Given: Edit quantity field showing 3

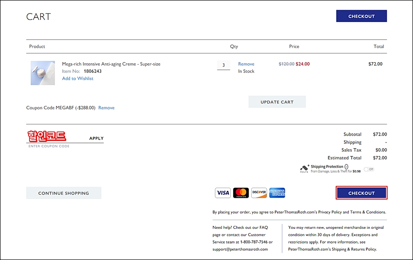Looking at the screenshot, I should (224, 65).
